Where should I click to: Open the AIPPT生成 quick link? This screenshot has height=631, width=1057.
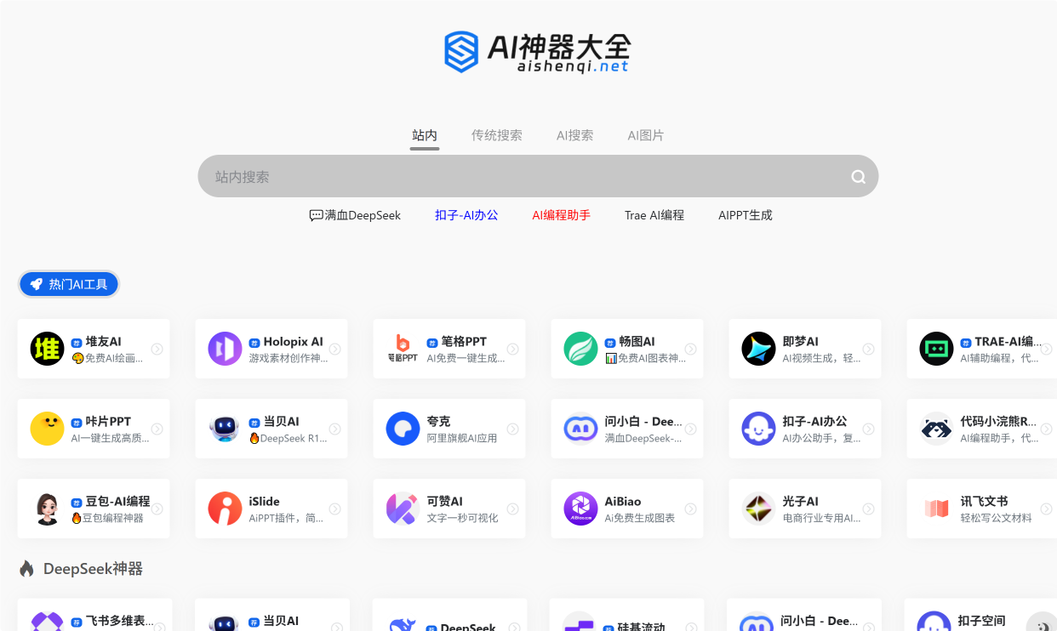coord(746,215)
